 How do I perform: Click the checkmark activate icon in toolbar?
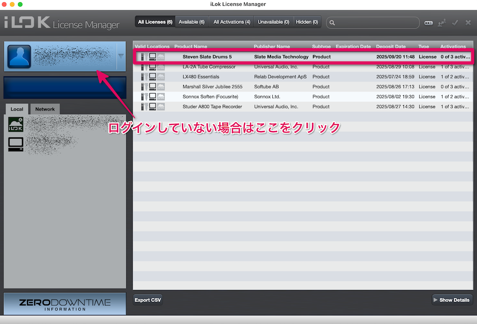[x=455, y=22]
